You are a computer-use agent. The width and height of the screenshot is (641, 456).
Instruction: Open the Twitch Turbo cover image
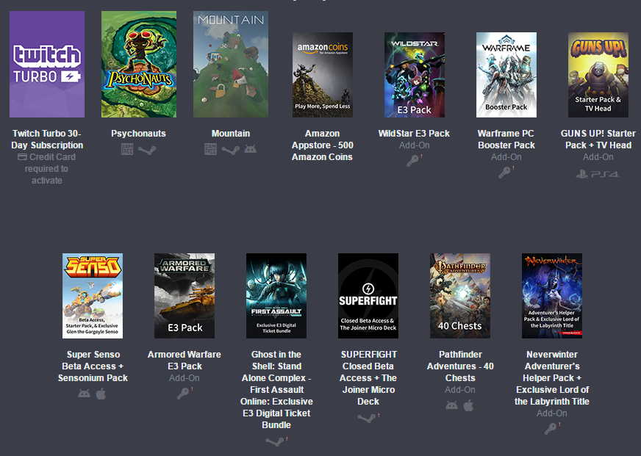(x=47, y=64)
